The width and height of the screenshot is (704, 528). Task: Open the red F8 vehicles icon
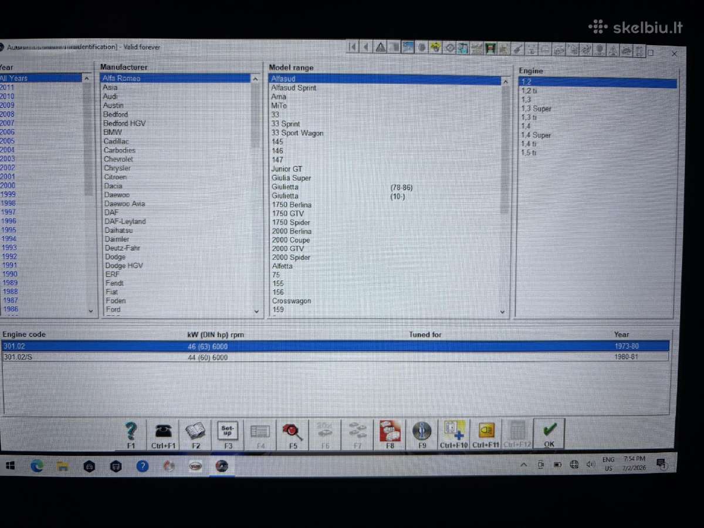click(x=390, y=434)
